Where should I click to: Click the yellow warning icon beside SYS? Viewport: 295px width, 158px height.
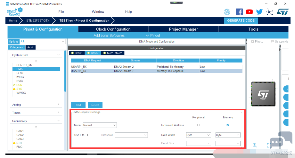14,89
